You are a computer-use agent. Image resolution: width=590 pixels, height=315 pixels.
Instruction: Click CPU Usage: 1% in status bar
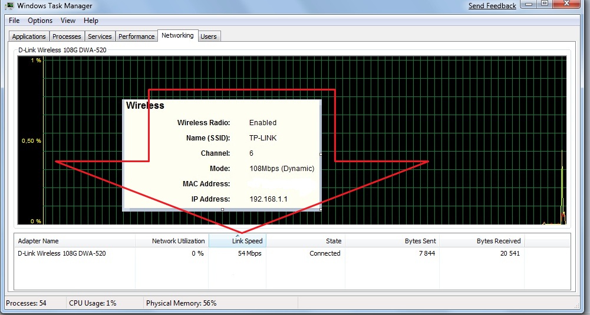tap(93, 303)
